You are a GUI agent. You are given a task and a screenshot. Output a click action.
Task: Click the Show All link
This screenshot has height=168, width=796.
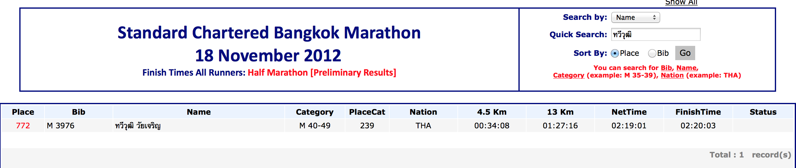(681, 2)
